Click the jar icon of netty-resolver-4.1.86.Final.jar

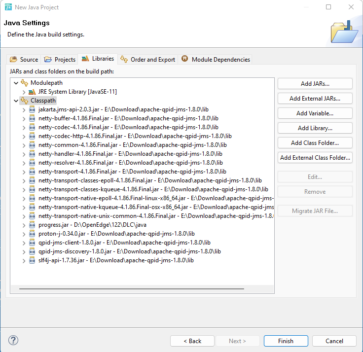click(x=32, y=163)
